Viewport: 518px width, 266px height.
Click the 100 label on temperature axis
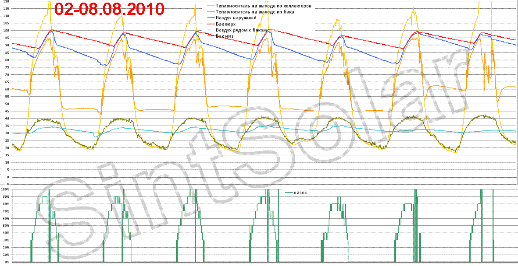coord(6,31)
